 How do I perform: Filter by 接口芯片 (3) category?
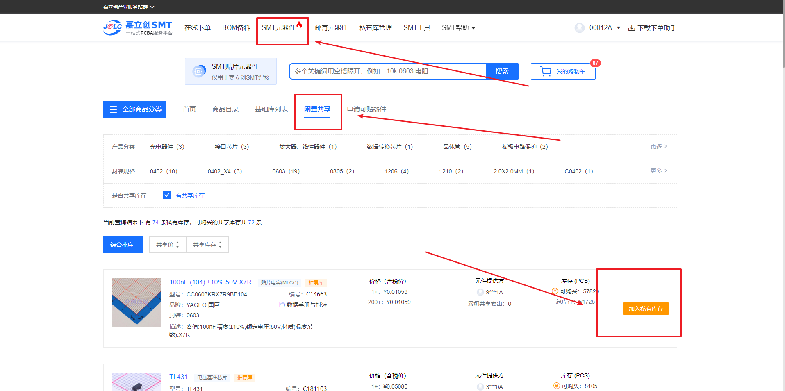232,147
